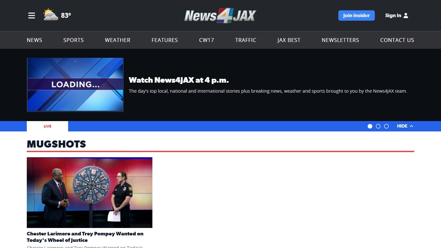Open the WEATHER menu
This screenshot has height=248, width=441.
tap(118, 40)
